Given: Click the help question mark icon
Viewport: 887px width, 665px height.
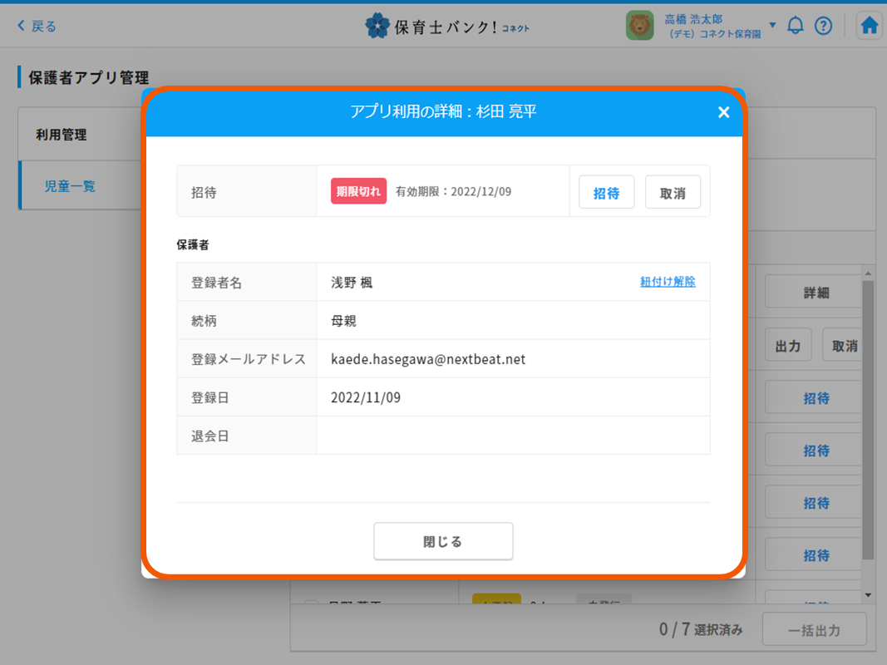Looking at the screenshot, I should 823,26.
